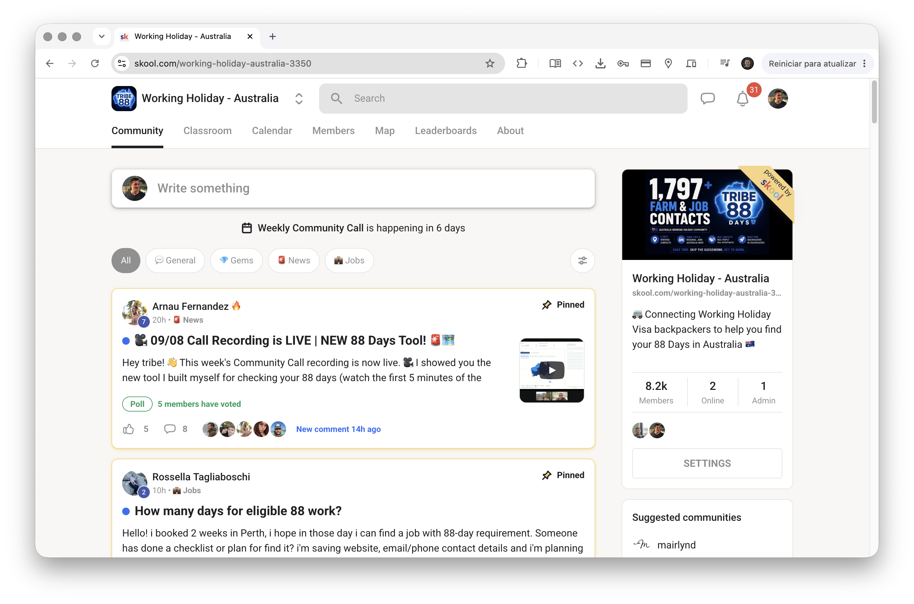Bookmark this page with the star icon
This screenshot has height=604, width=914.
click(490, 63)
